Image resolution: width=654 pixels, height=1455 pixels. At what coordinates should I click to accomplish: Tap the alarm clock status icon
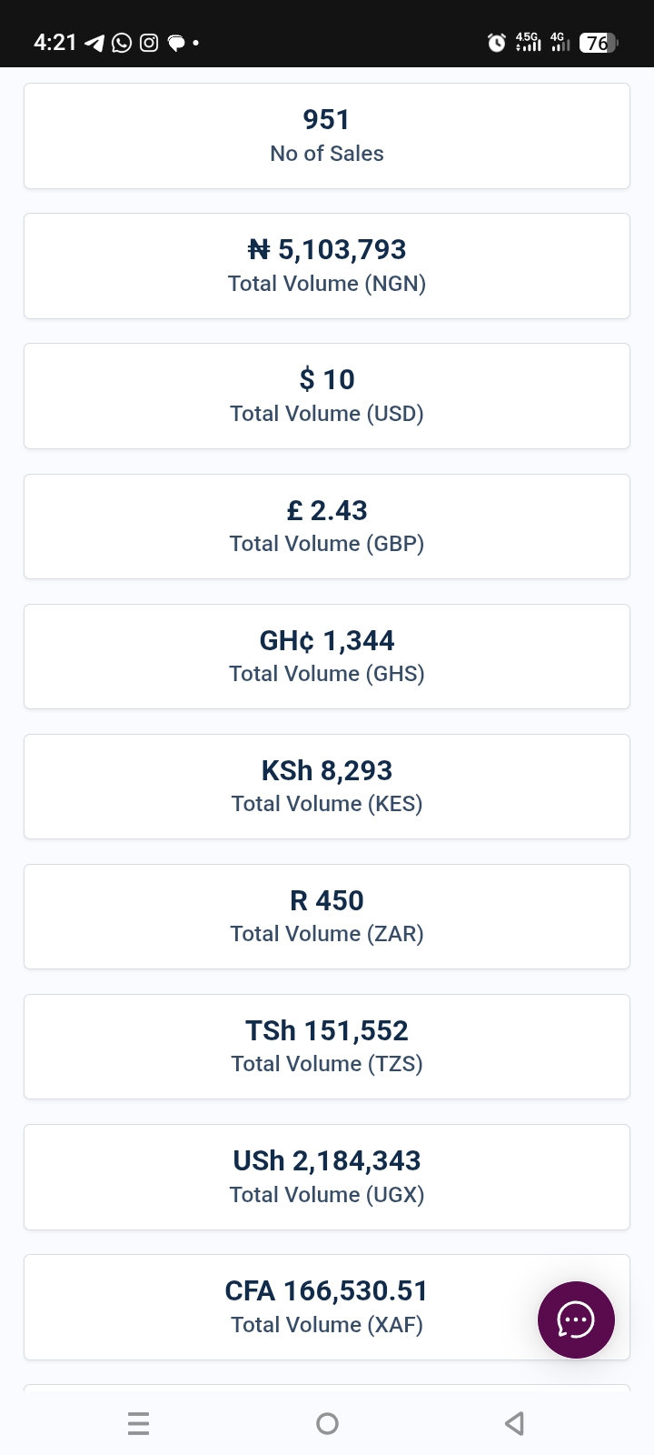coord(497,43)
